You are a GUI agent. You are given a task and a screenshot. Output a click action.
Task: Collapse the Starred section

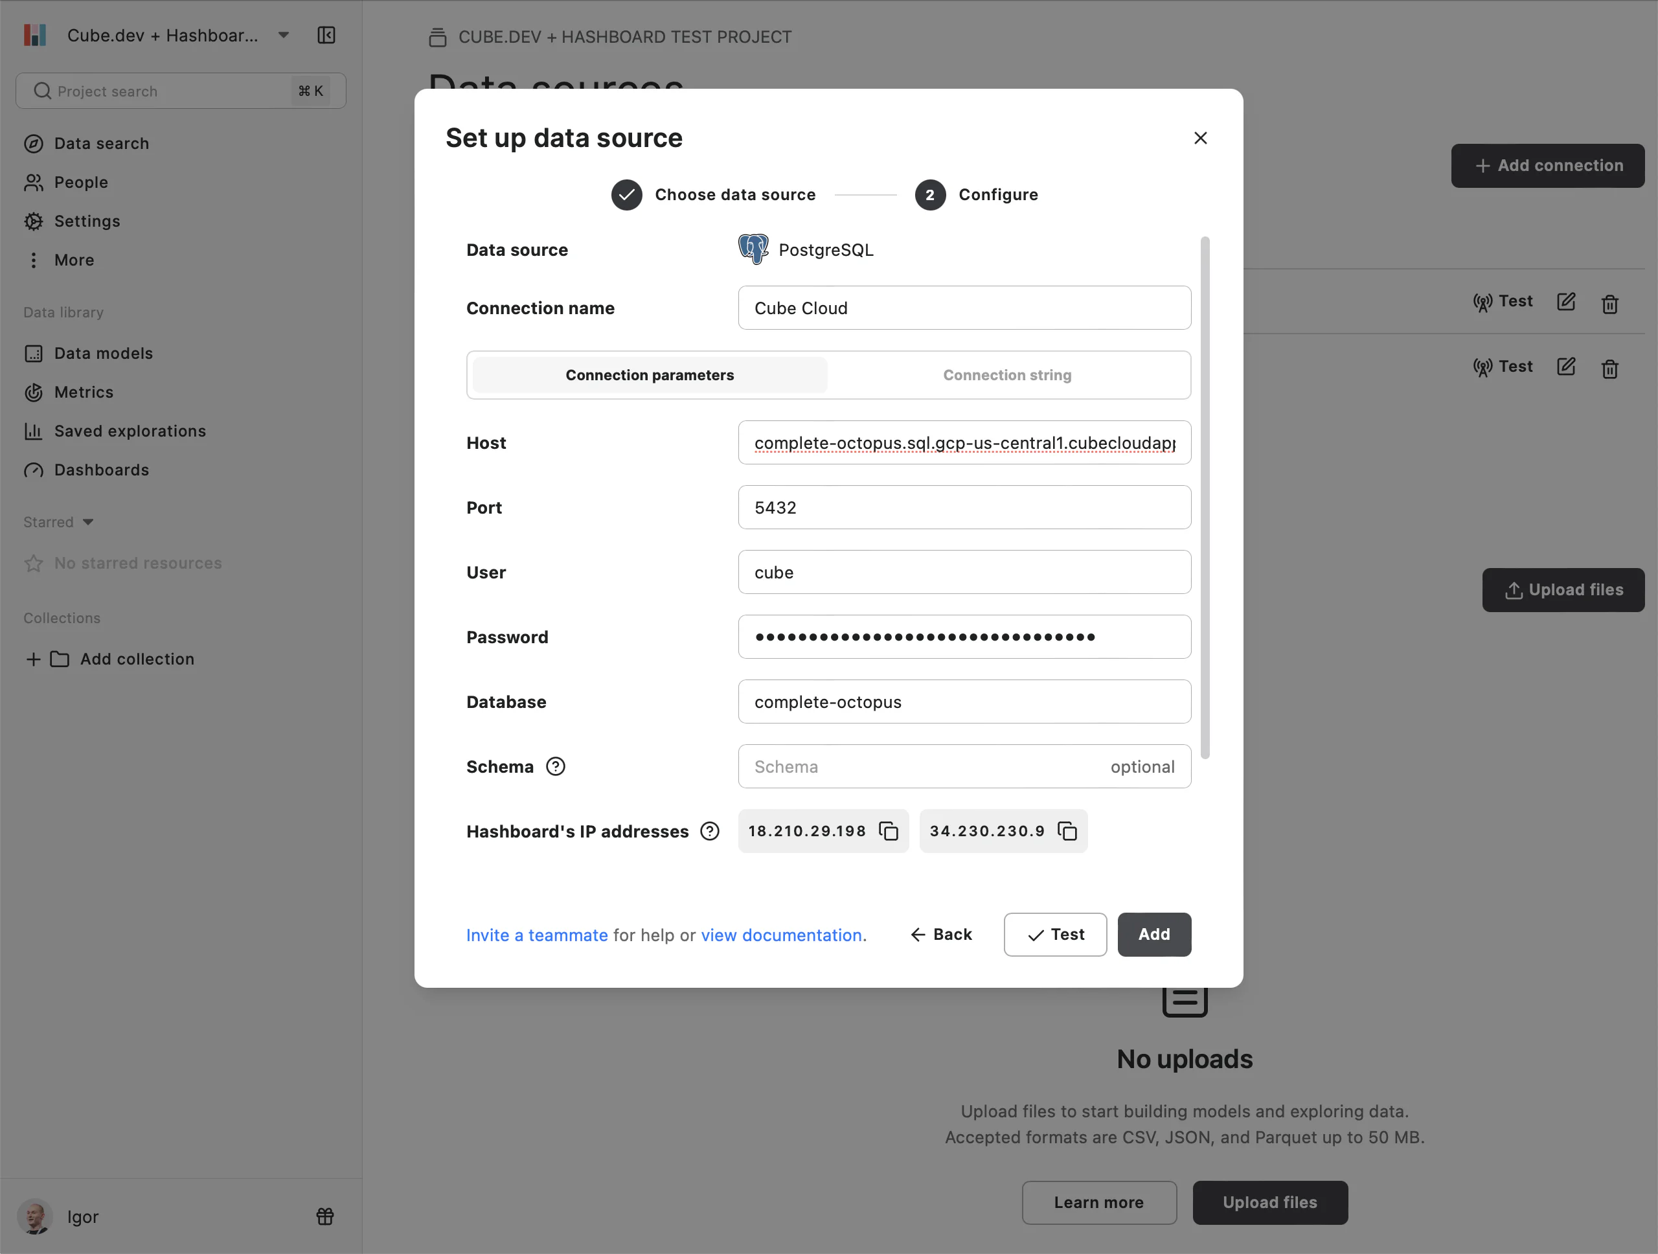tap(87, 521)
